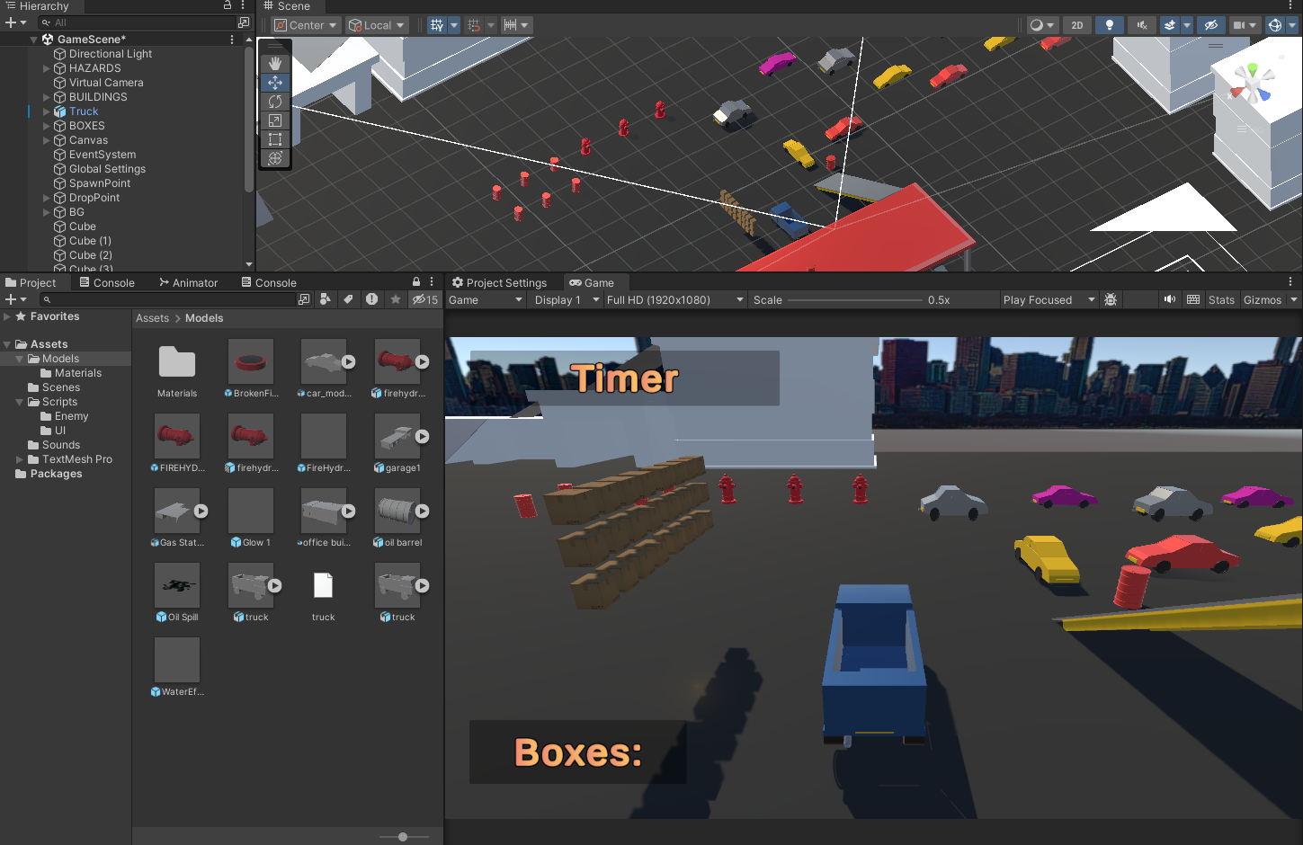Expand the HAZARDS object in Hierarchy
Image resolution: width=1303 pixels, height=845 pixels.
click(47, 68)
